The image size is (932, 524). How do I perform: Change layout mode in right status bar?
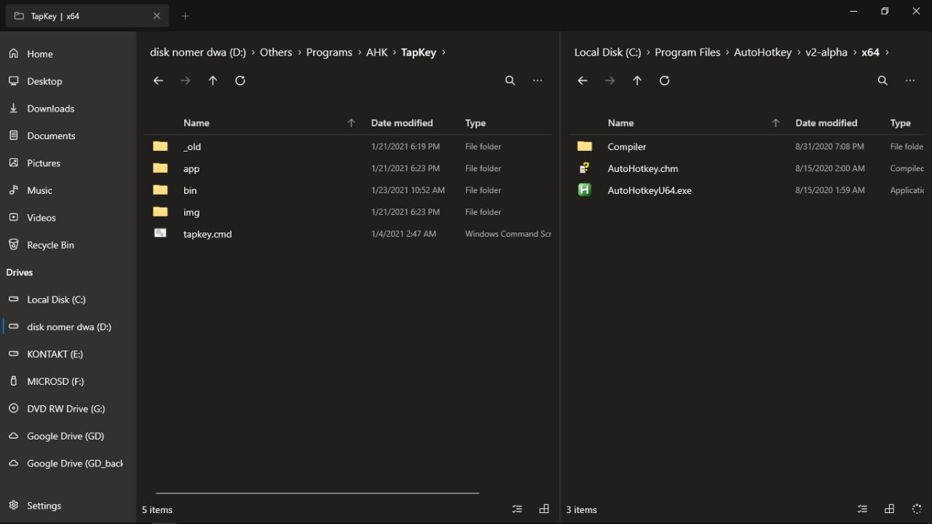point(889,509)
